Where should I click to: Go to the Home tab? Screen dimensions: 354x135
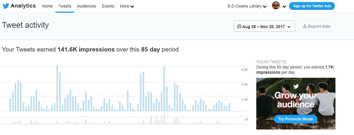[47, 6]
